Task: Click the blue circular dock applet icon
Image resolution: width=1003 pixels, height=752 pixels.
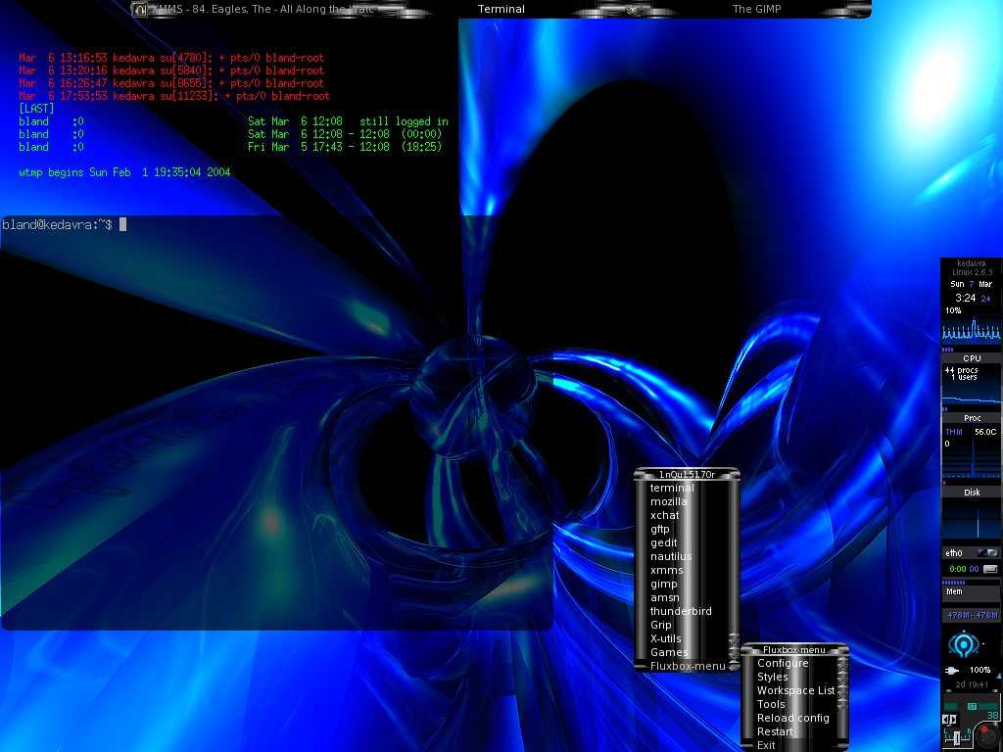Action: 962,645
